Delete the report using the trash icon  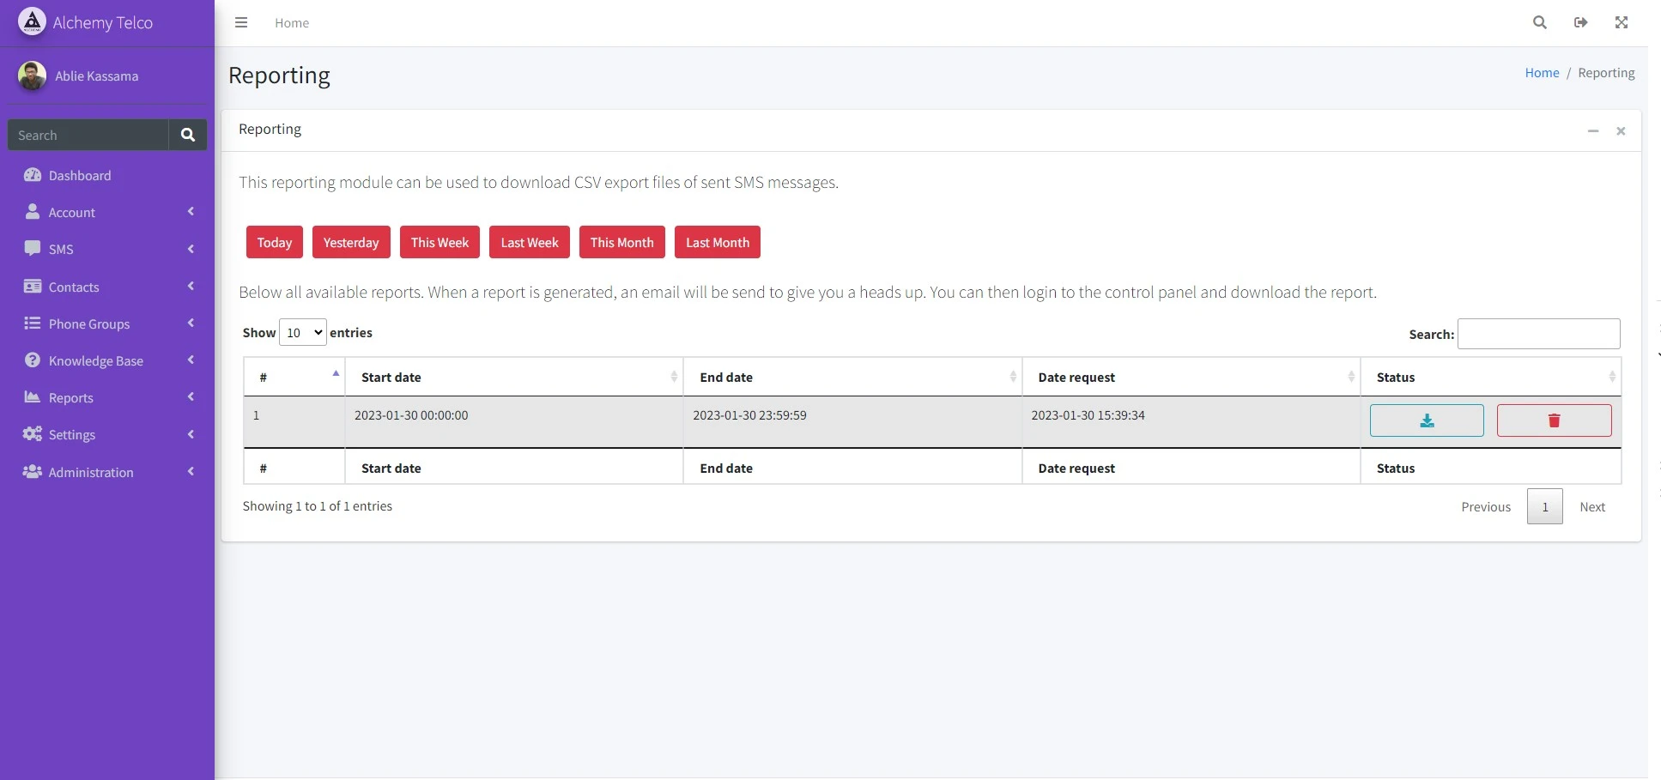coord(1553,420)
